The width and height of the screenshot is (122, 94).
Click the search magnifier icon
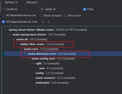point(42,9)
